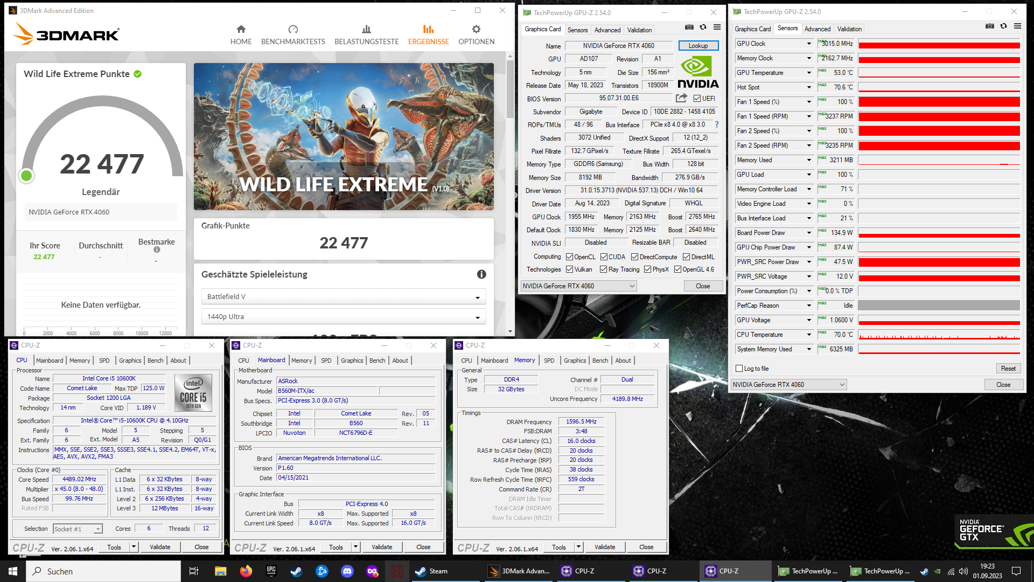Toggle UEFI checkbox in GPU-Z

click(x=697, y=99)
